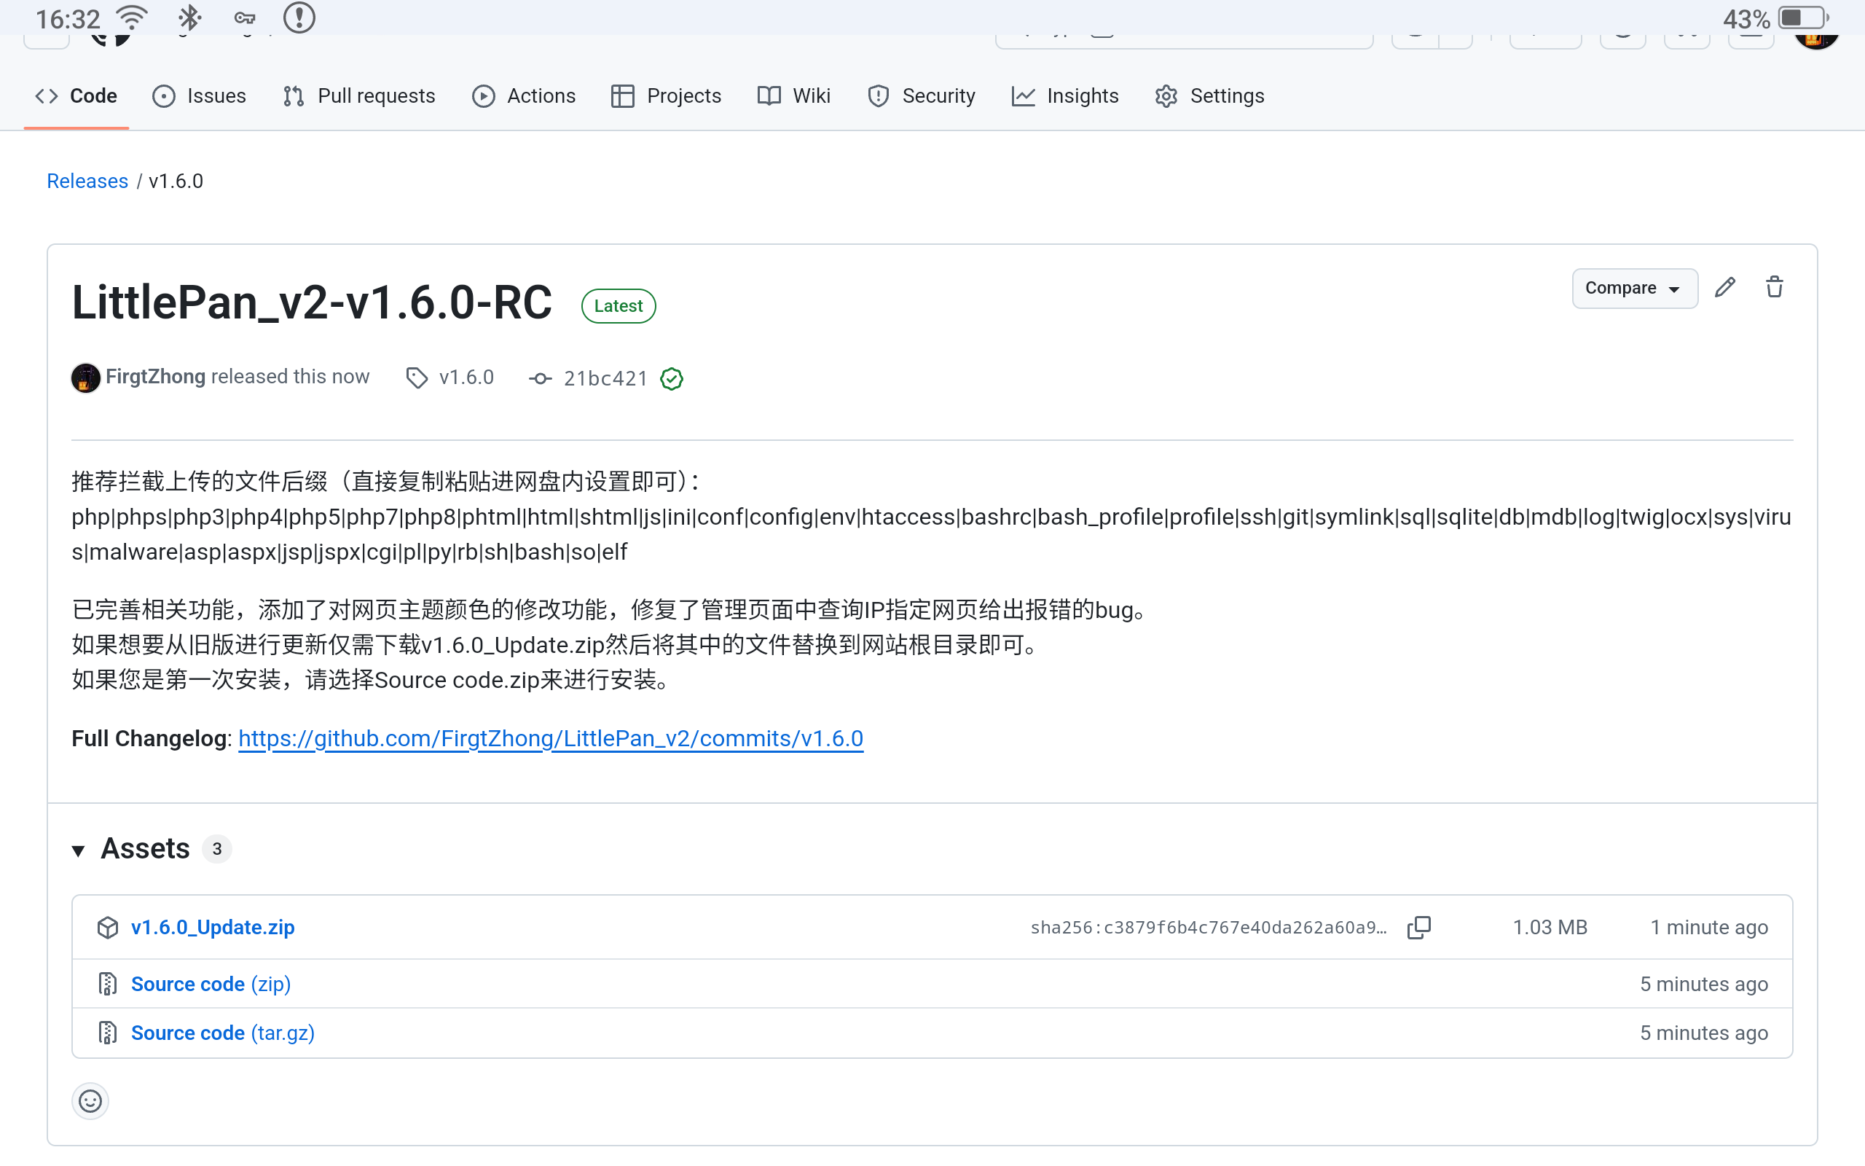Open the Issues tab
Image resolution: width=1865 pixels, height=1166 pixels.
tap(200, 95)
